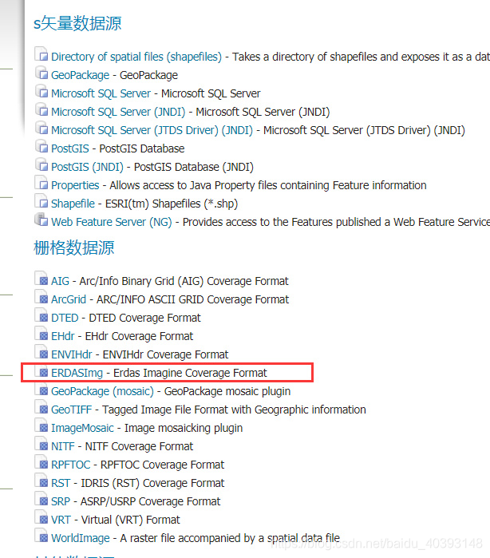Open the RPFTOC link
490x558 pixels.
point(71,465)
